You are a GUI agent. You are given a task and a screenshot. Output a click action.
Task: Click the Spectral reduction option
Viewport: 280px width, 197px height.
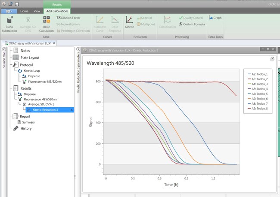pyautogui.click(x=144, y=18)
